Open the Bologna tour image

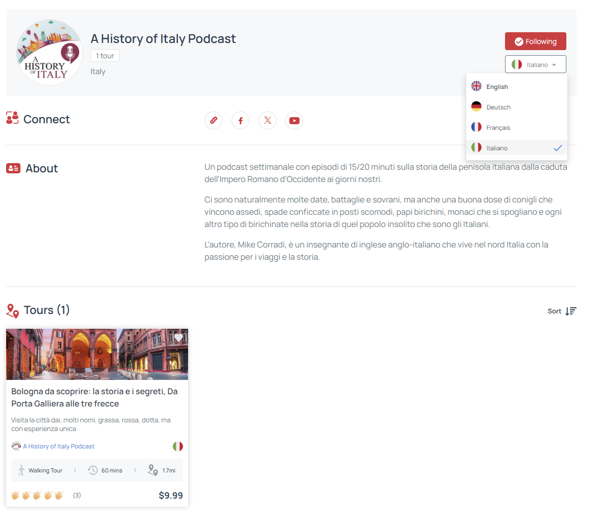pyautogui.click(x=97, y=354)
